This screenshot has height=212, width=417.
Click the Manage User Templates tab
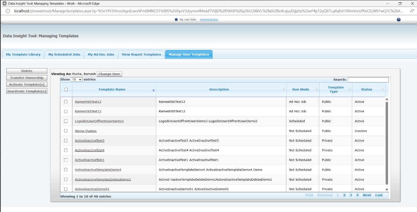click(189, 54)
